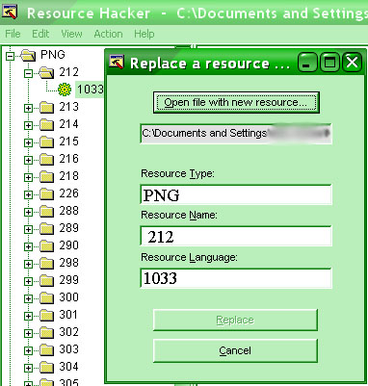
Task: Select the 215 tree label
Action: 69,142
